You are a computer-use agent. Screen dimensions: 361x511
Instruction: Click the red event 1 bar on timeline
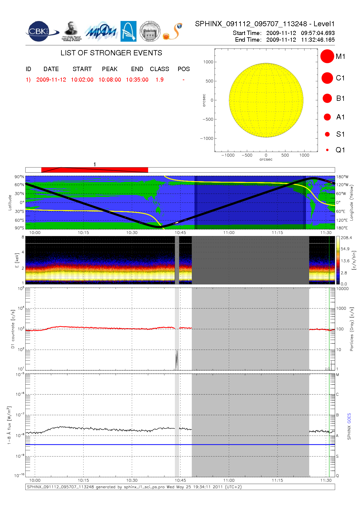click(x=95, y=170)
